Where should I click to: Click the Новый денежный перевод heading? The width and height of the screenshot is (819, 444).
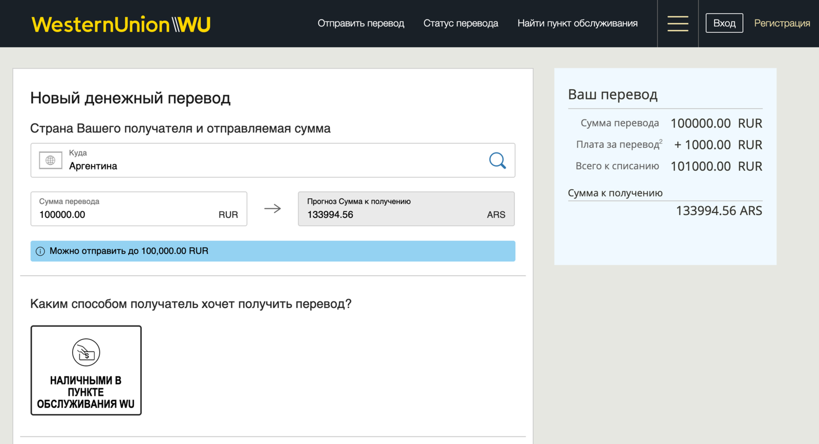(131, 98)
